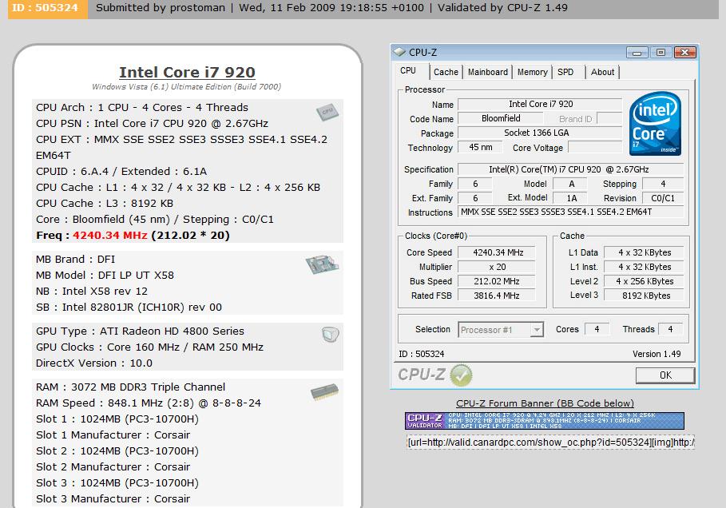
Task: Click the Specification field in CPU-Z
Action: 570,169
